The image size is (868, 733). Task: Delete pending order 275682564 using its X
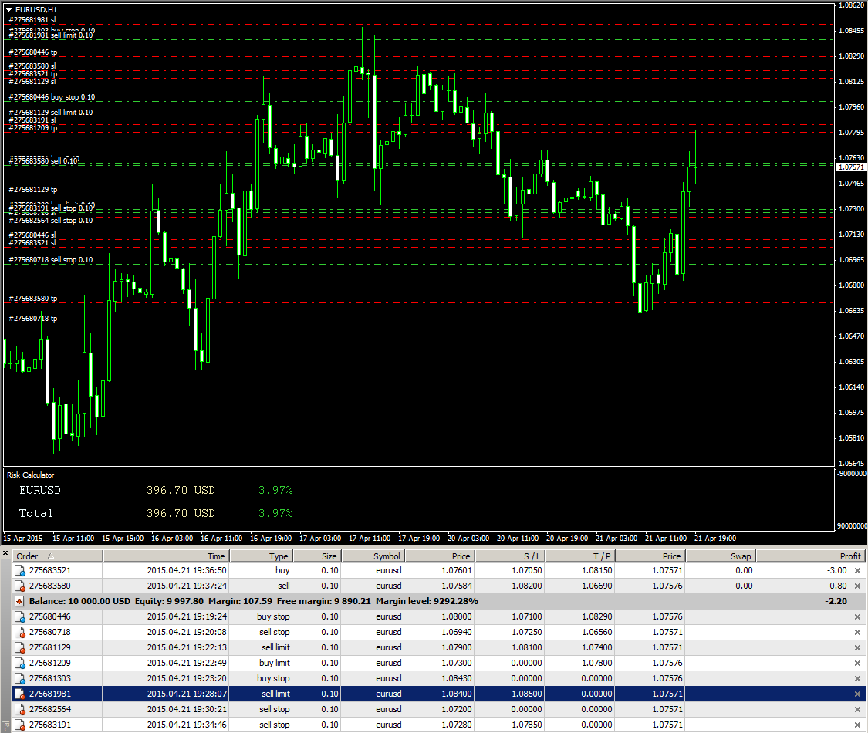857,709
